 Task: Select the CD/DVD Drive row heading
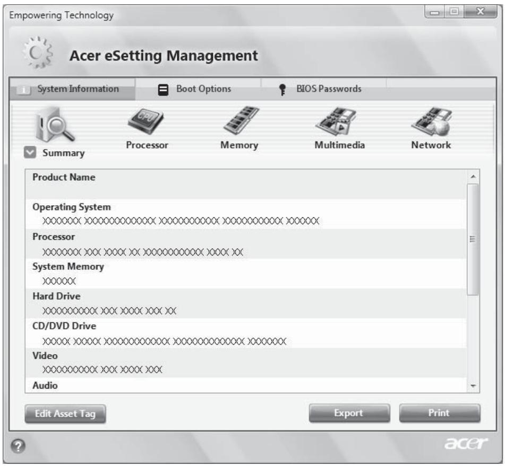tap(64, 326)
